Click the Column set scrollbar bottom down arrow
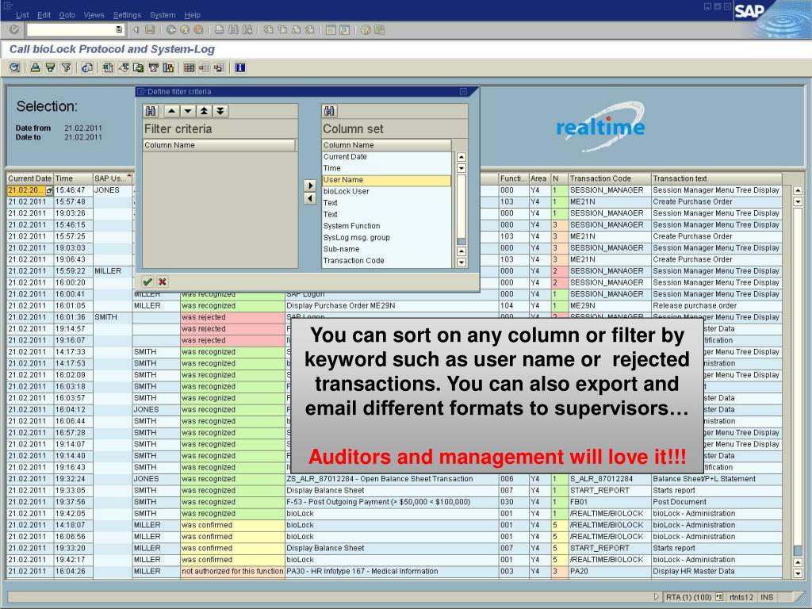The width and height of the screenshot is (812, 609). point(462,262)
